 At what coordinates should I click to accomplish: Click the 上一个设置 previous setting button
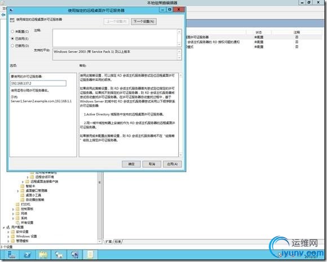pyautogui.click(x=116, y=21)
